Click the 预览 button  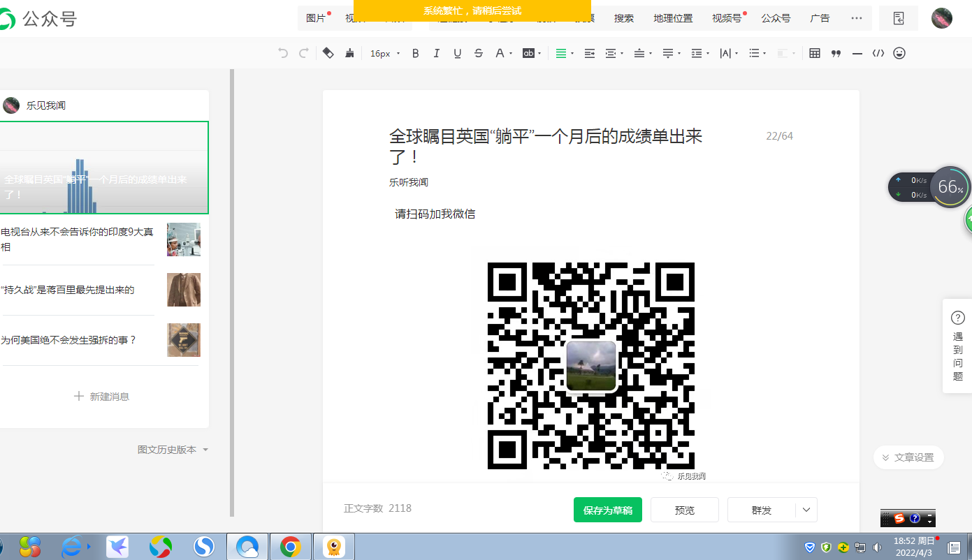coord(685,510)
